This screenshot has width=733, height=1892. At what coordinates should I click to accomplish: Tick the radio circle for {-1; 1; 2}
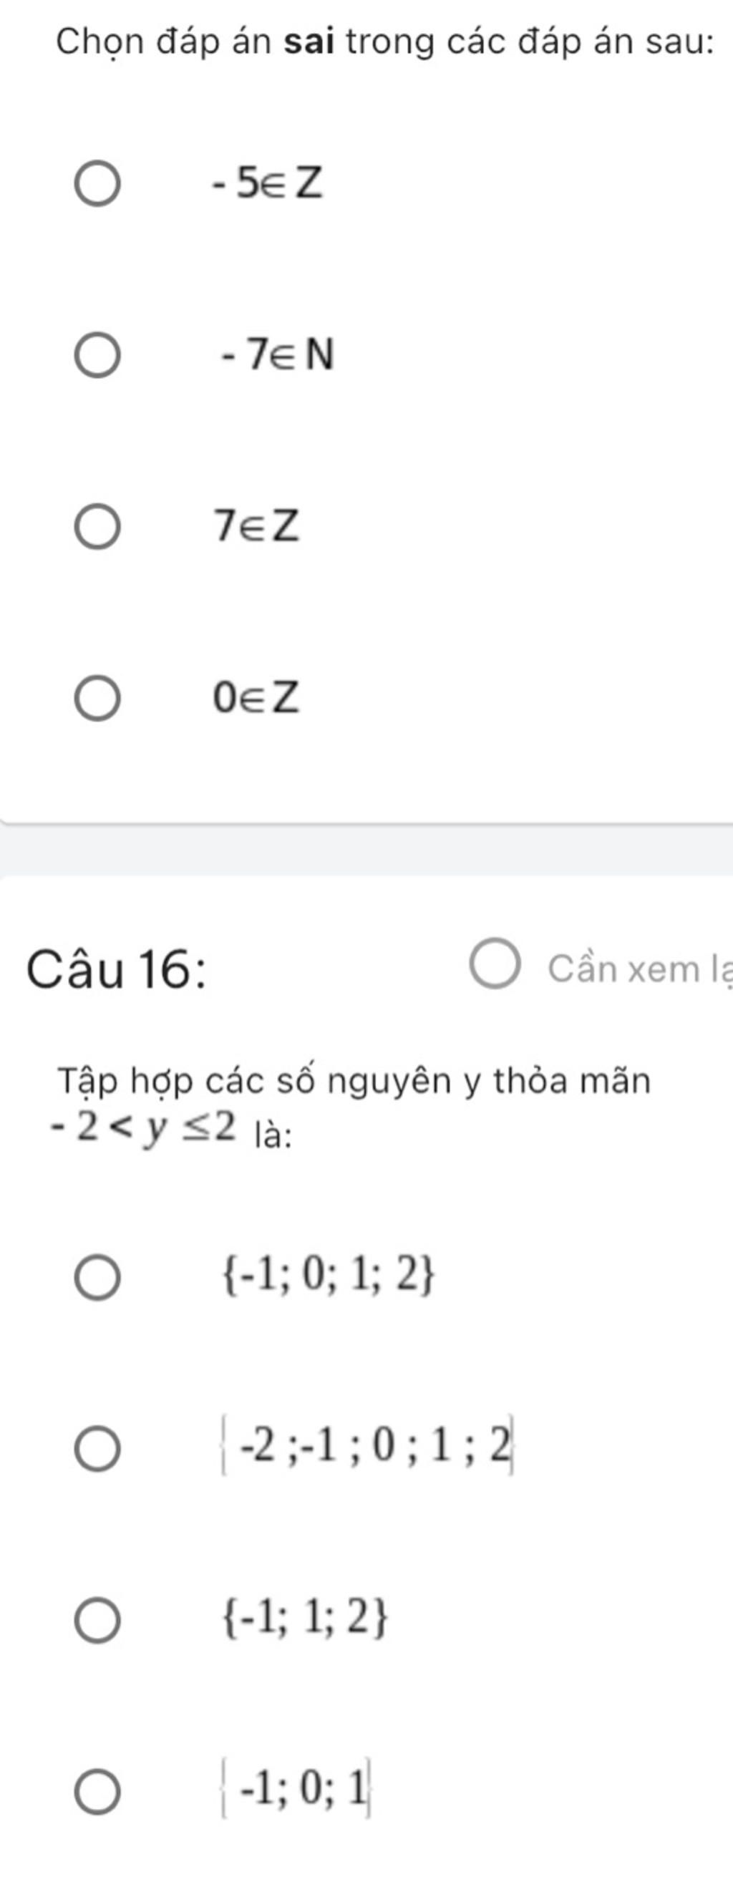coord(97,1621)
